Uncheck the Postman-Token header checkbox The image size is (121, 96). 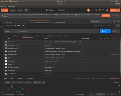pos(6,48)
